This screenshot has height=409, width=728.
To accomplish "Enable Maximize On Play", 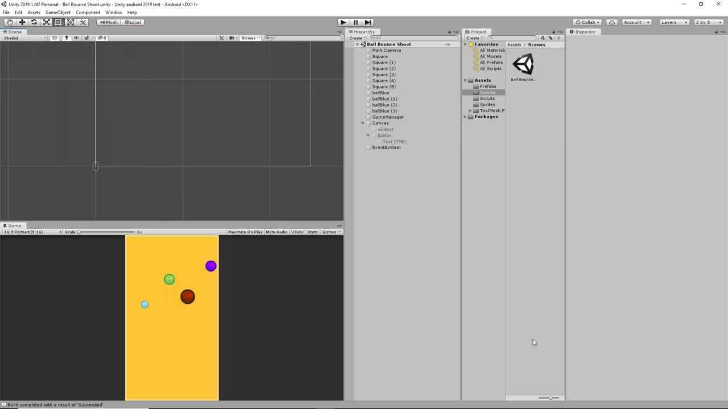I will coord(245,232).
